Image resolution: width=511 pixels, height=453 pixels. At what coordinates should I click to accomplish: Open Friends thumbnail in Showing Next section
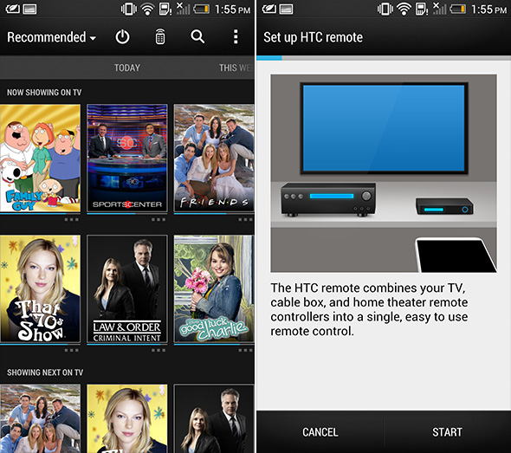click(x=40, y=418)
